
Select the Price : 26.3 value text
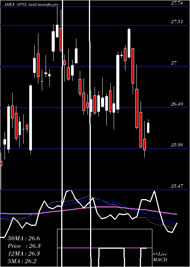[x=24, y=246]
